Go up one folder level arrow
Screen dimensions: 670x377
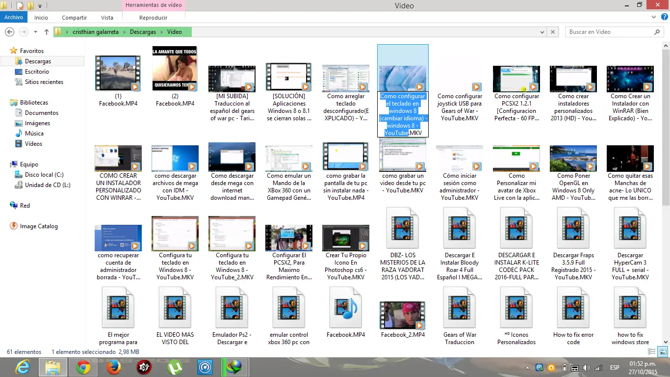tap(47, 32)
